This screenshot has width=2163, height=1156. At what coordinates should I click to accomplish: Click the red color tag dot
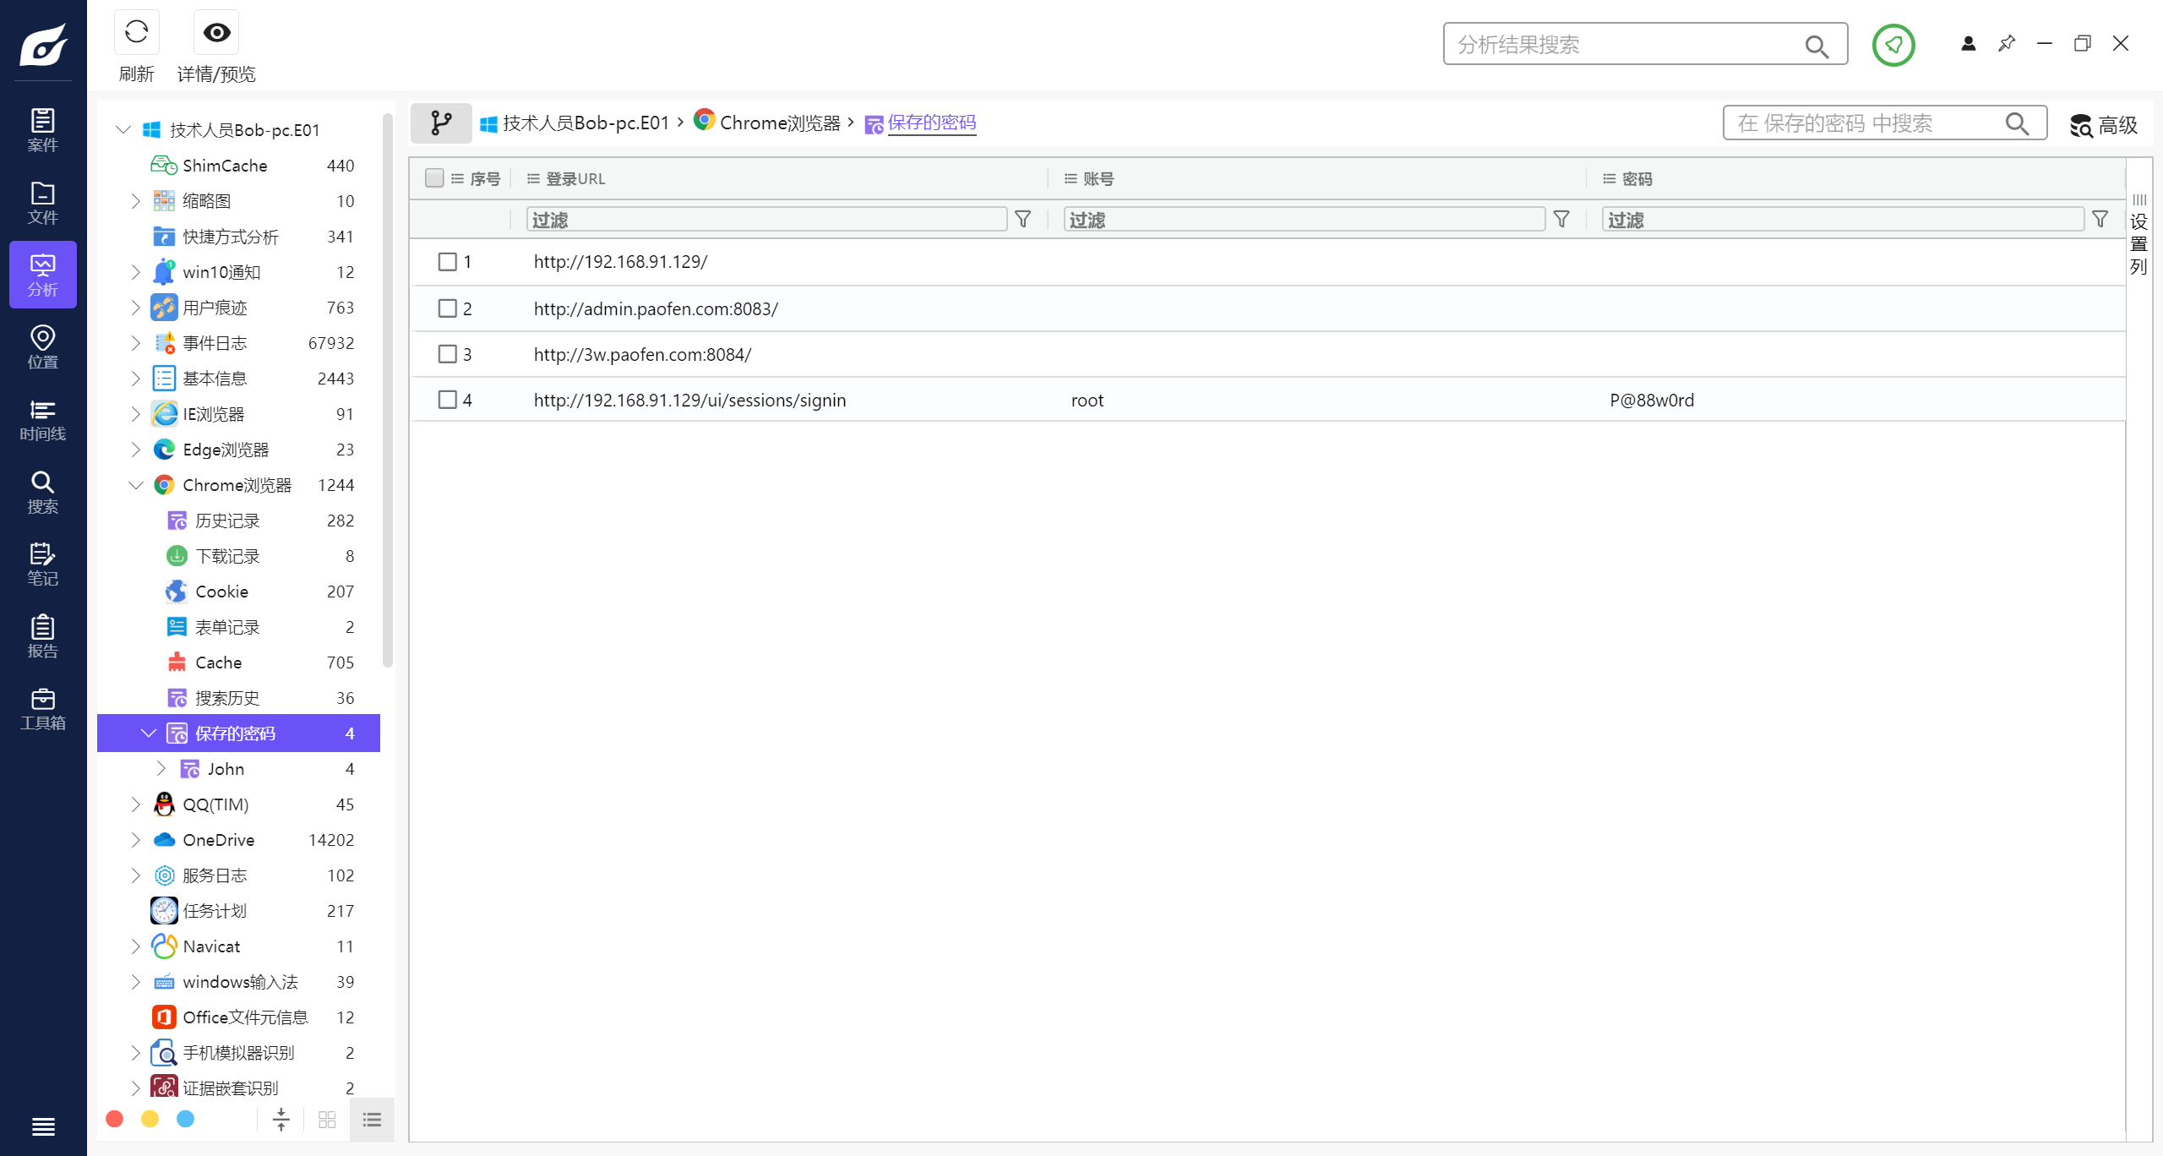(115, 1119)
